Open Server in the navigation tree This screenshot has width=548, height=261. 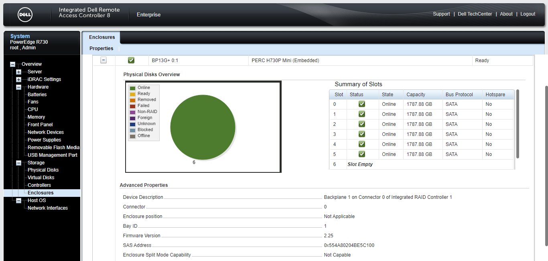click(x=35, y=72)
